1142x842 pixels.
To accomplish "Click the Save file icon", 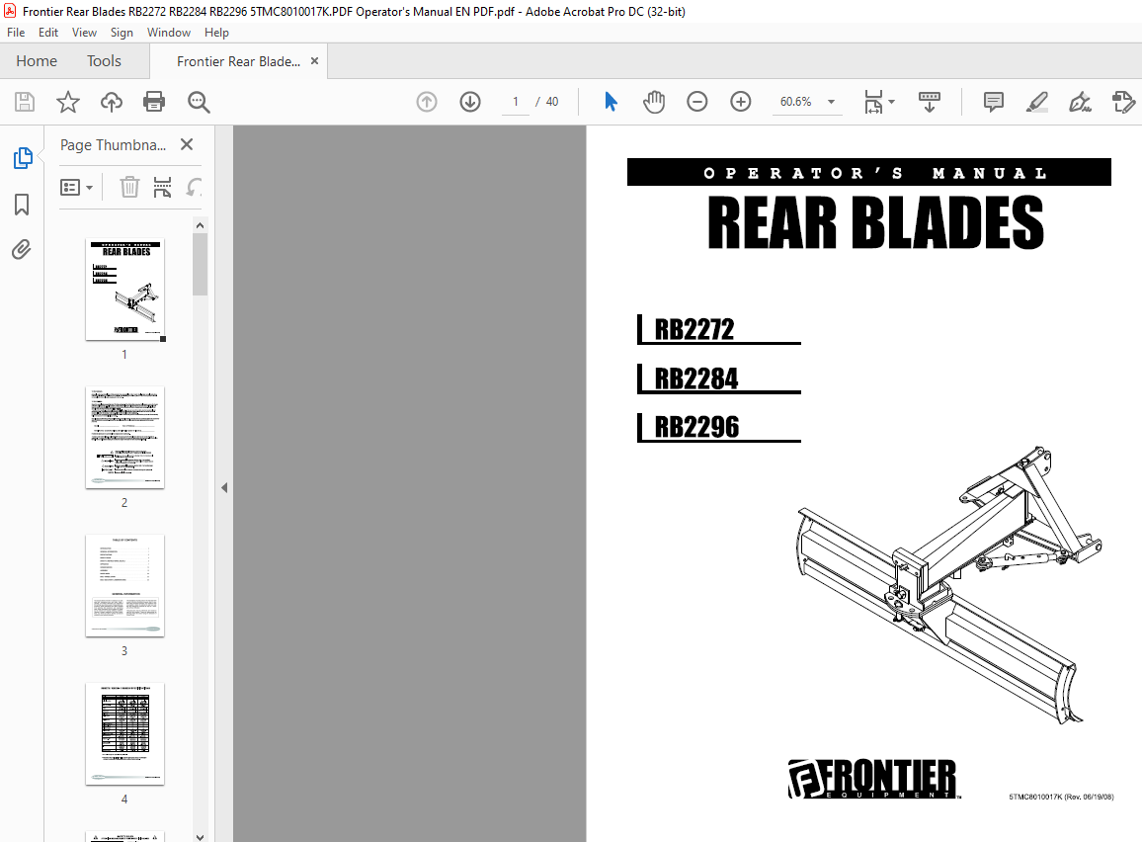I will click(25, 102).
